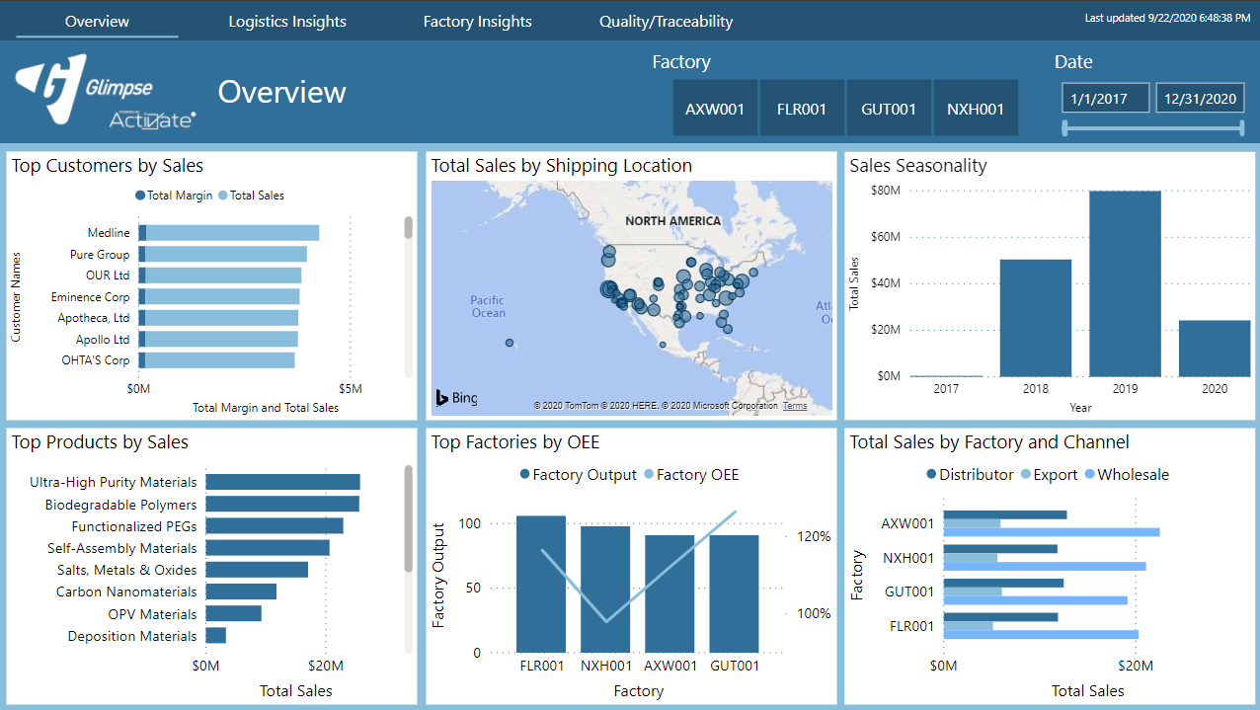This screenshot has width=1260, height=710.
Task: Click Total Sales legend entry
Action: 251,196
